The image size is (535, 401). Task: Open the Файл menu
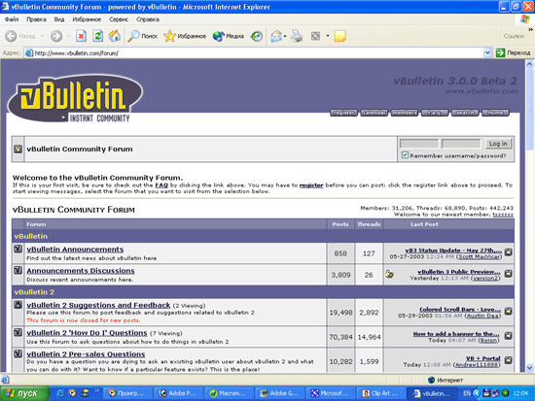pyautogui.click(x=12, y=19)
